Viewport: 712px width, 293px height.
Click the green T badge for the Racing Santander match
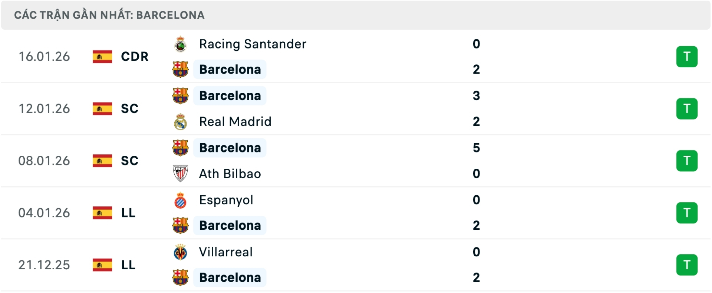pos(687,56)
